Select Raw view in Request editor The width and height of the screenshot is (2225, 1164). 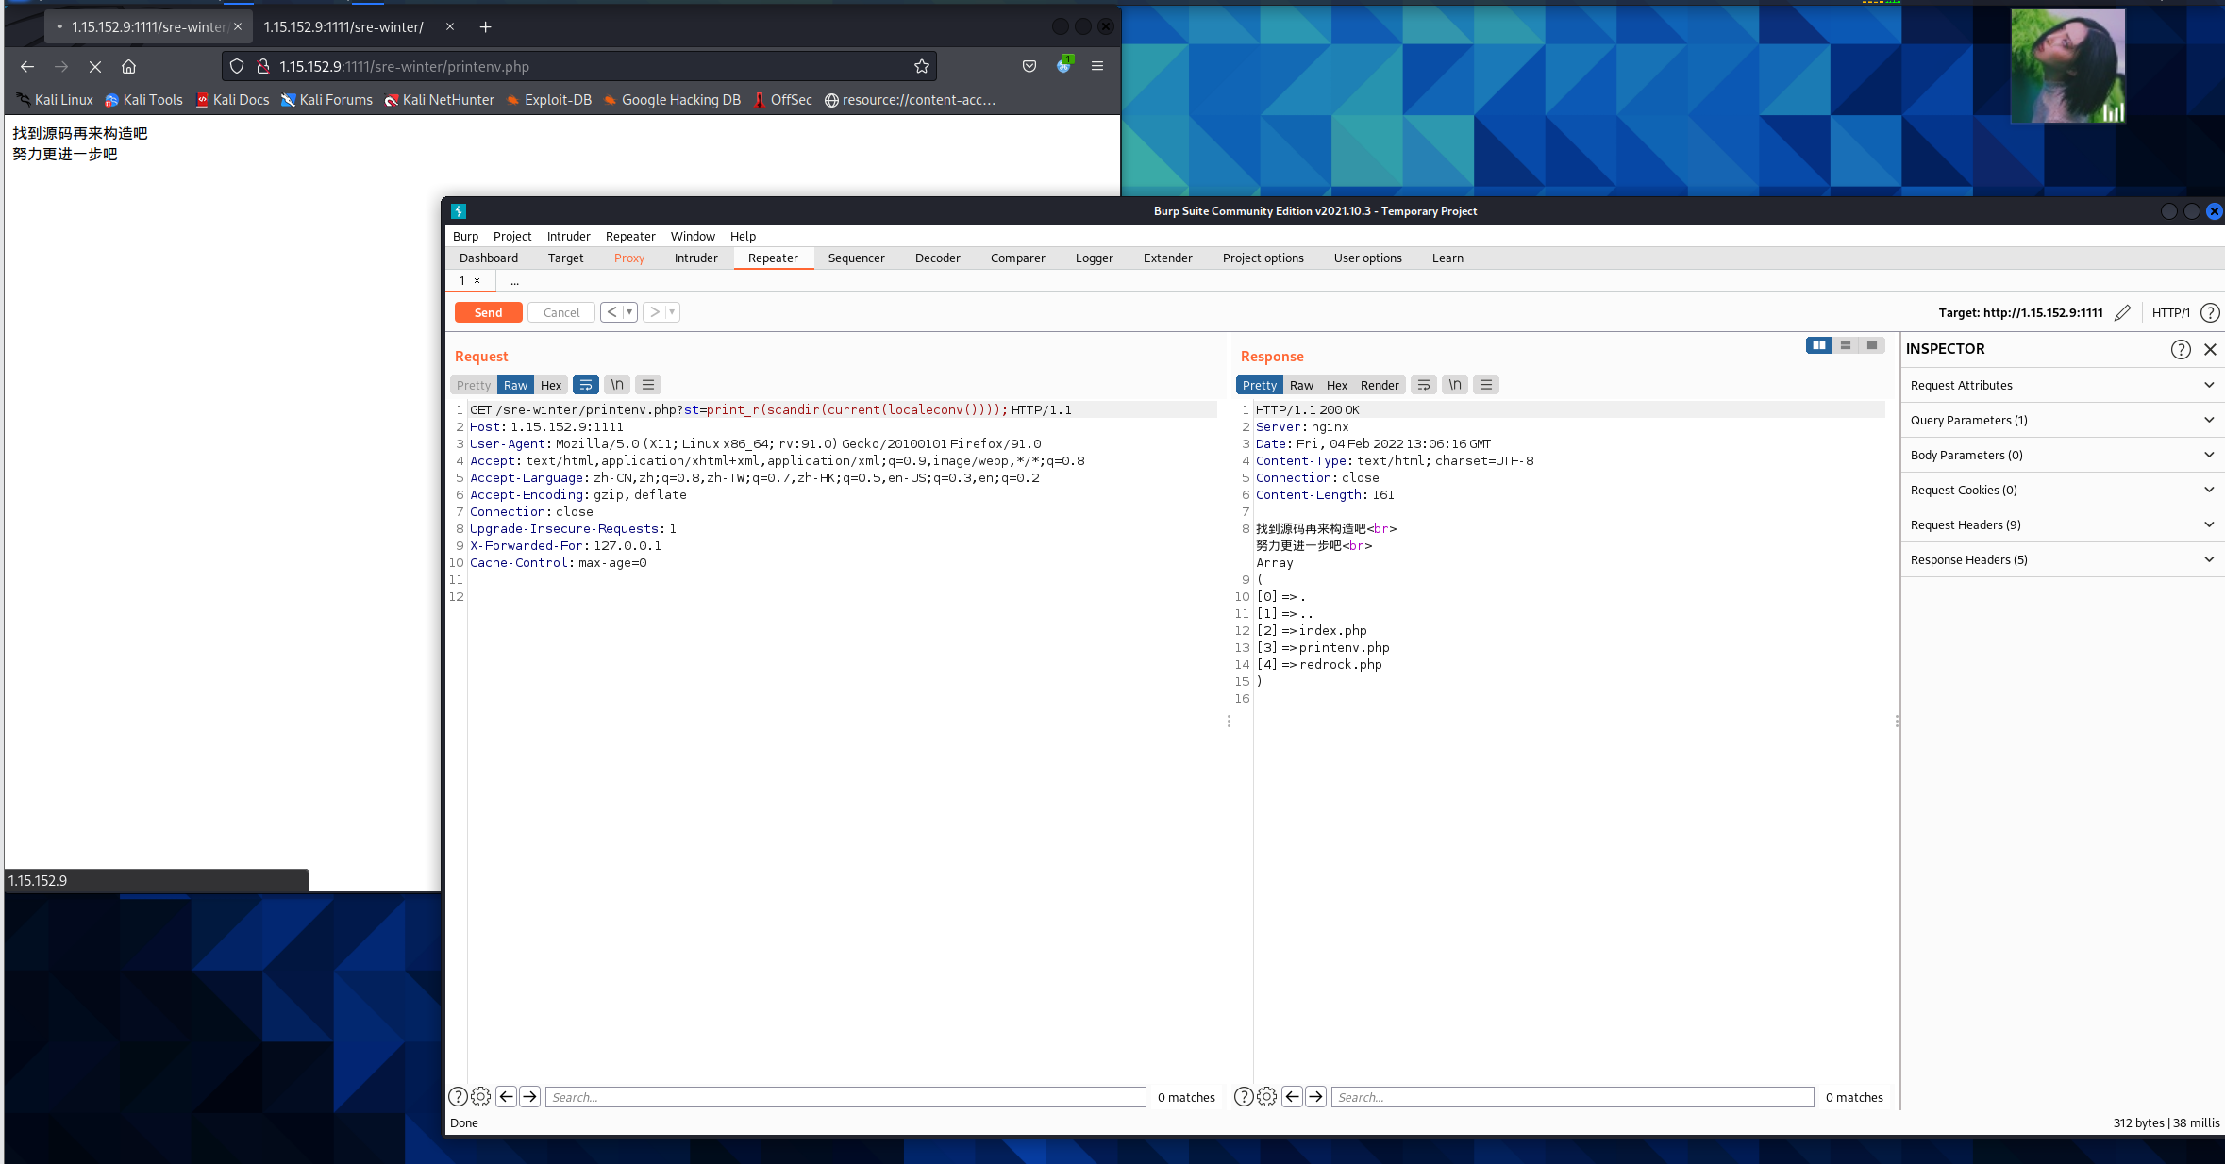[x=515, y=385]
